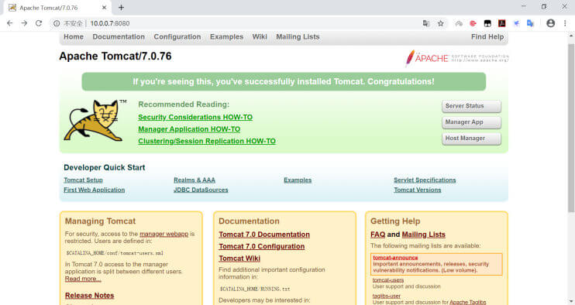Reload the Tomcat page
575x305 pixels.
[39, 23]
